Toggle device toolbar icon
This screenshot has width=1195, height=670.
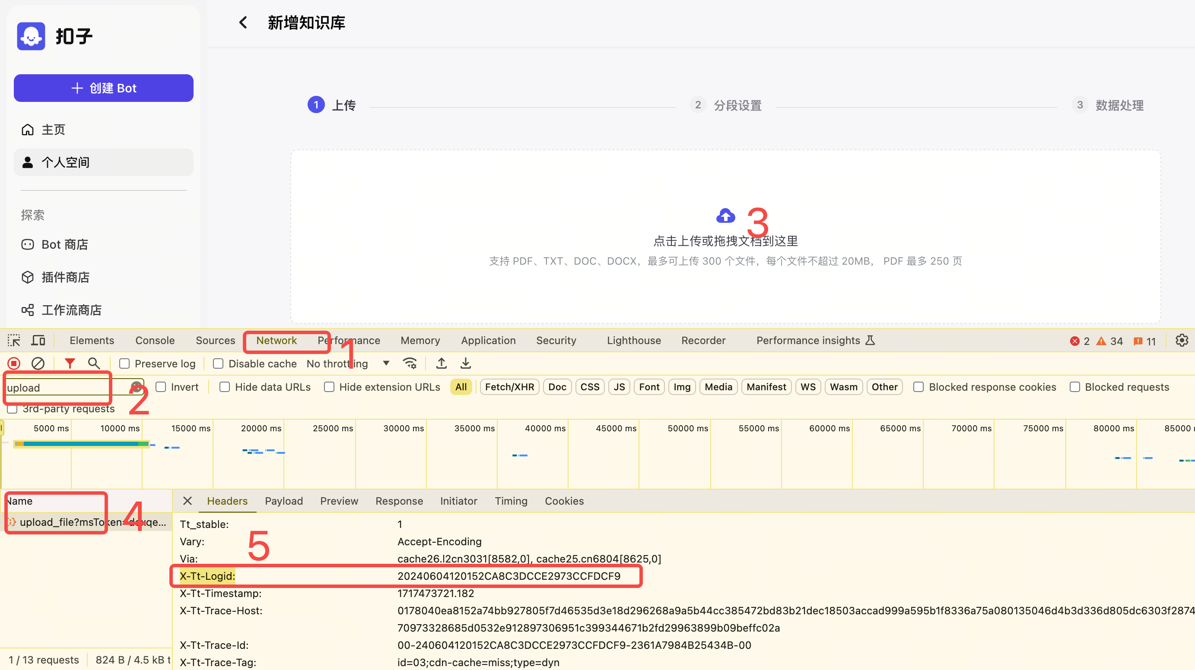38,340
